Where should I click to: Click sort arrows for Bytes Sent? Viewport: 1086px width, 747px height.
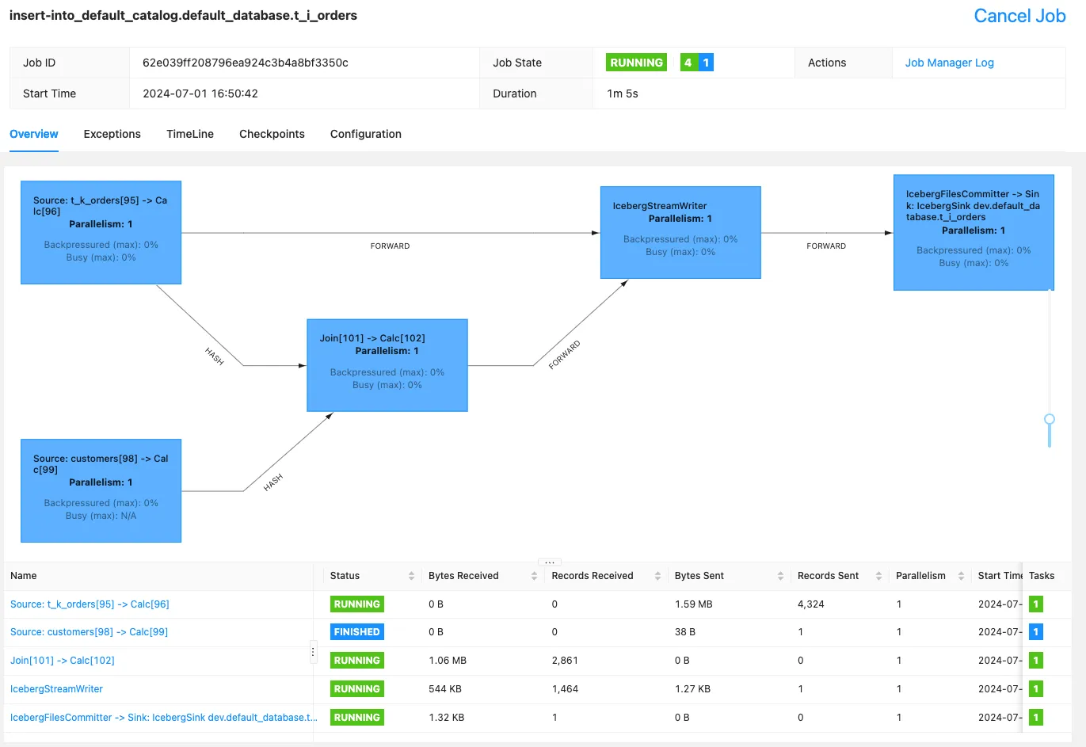coord(780,576)
